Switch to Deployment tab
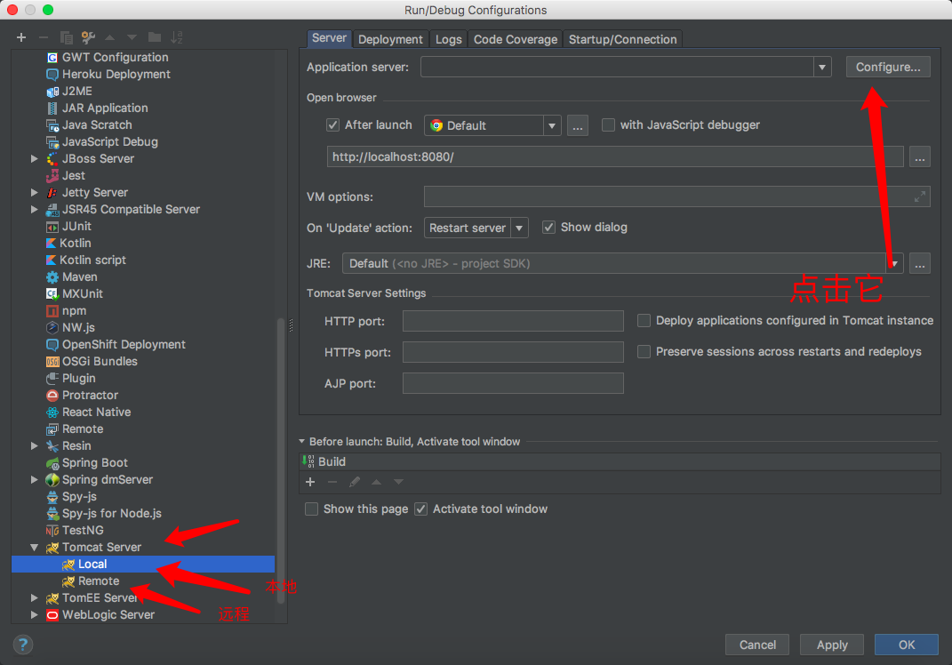Screen dimensions: 952x665 pyautogui.click(x=390, y=39)
